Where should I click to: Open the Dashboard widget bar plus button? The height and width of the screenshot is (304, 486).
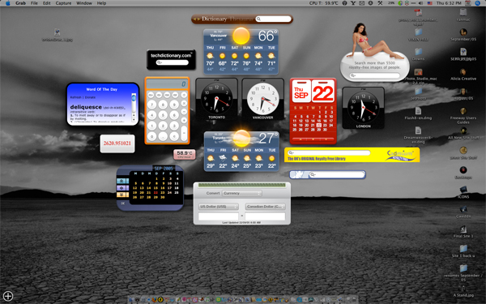(8, 296)
